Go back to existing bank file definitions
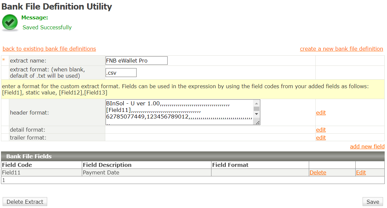Image resolution: width=387 pixels, height=208 pixels. tap(49, 49)
